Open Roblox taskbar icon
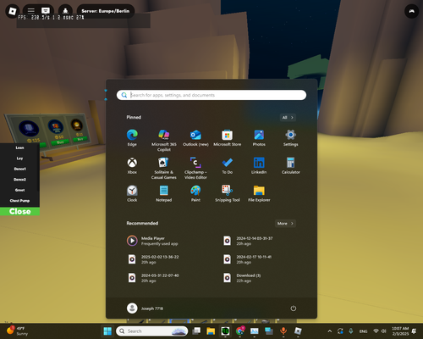 [x=298, y=331]
